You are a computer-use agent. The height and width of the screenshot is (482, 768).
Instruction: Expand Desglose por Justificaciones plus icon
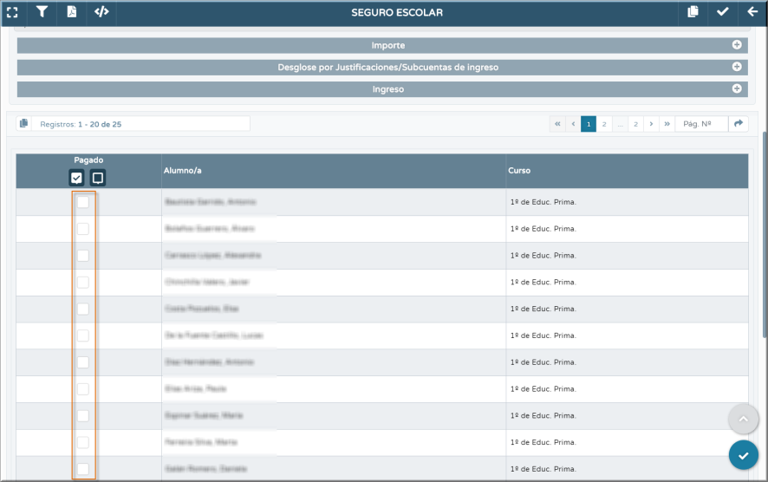(x=737, y=67)
